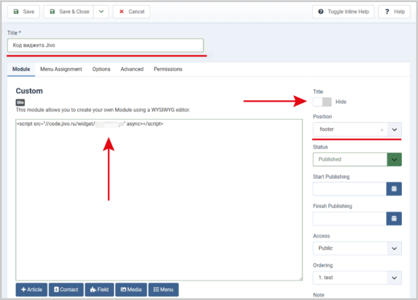The image size is (418, 300).
Task: Click the Save button
Action: 24,12
